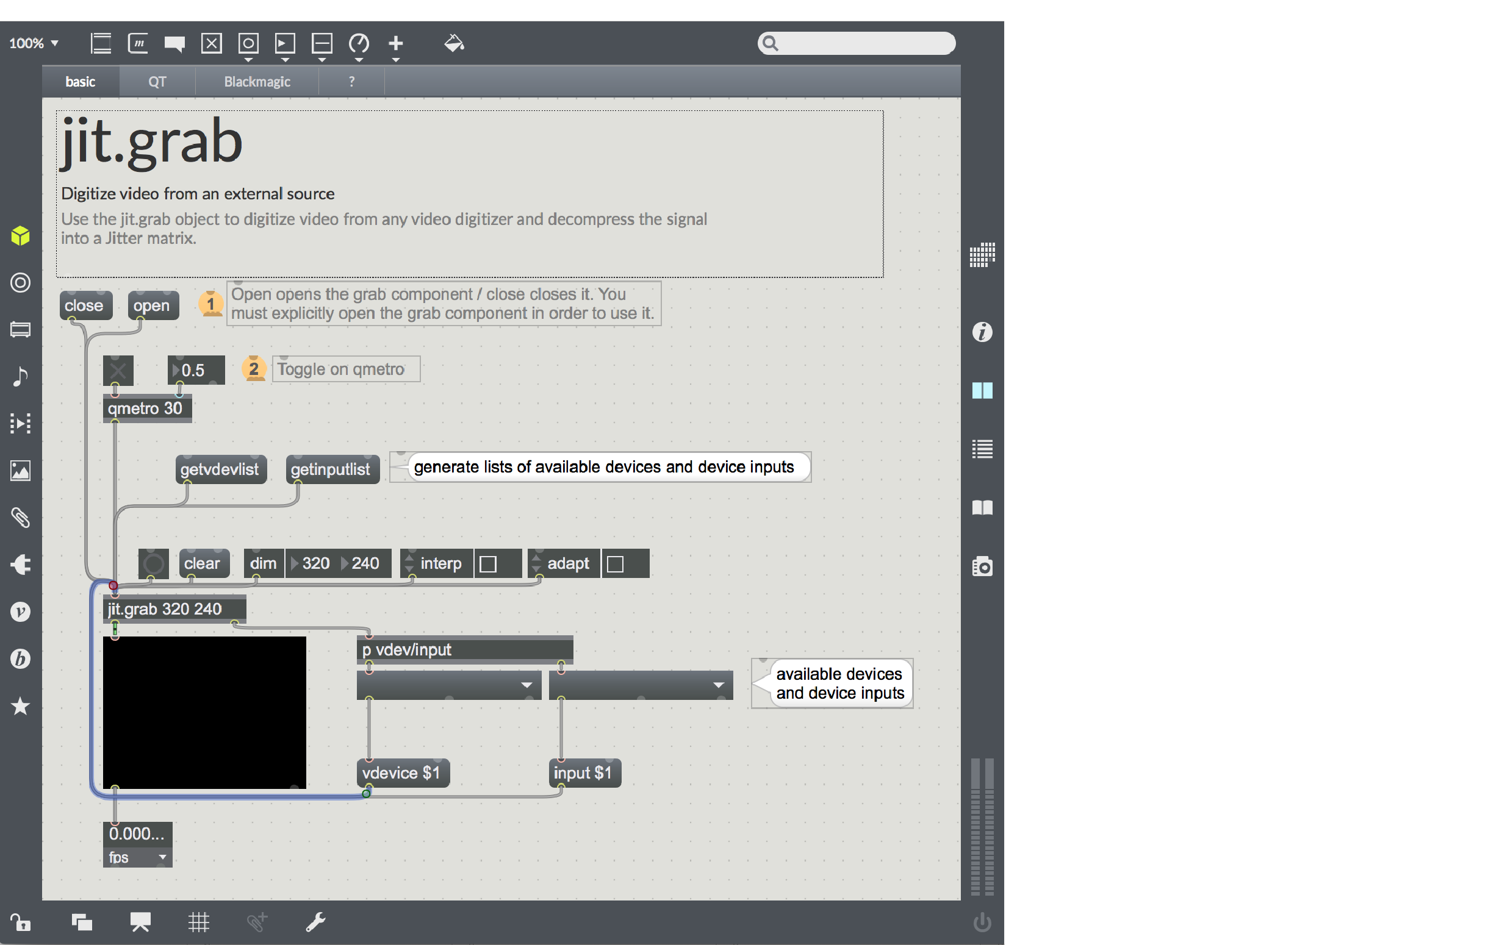The image size is (1491, 945).
Task: Toggle patcher lock icon
Action: (20, 922)
